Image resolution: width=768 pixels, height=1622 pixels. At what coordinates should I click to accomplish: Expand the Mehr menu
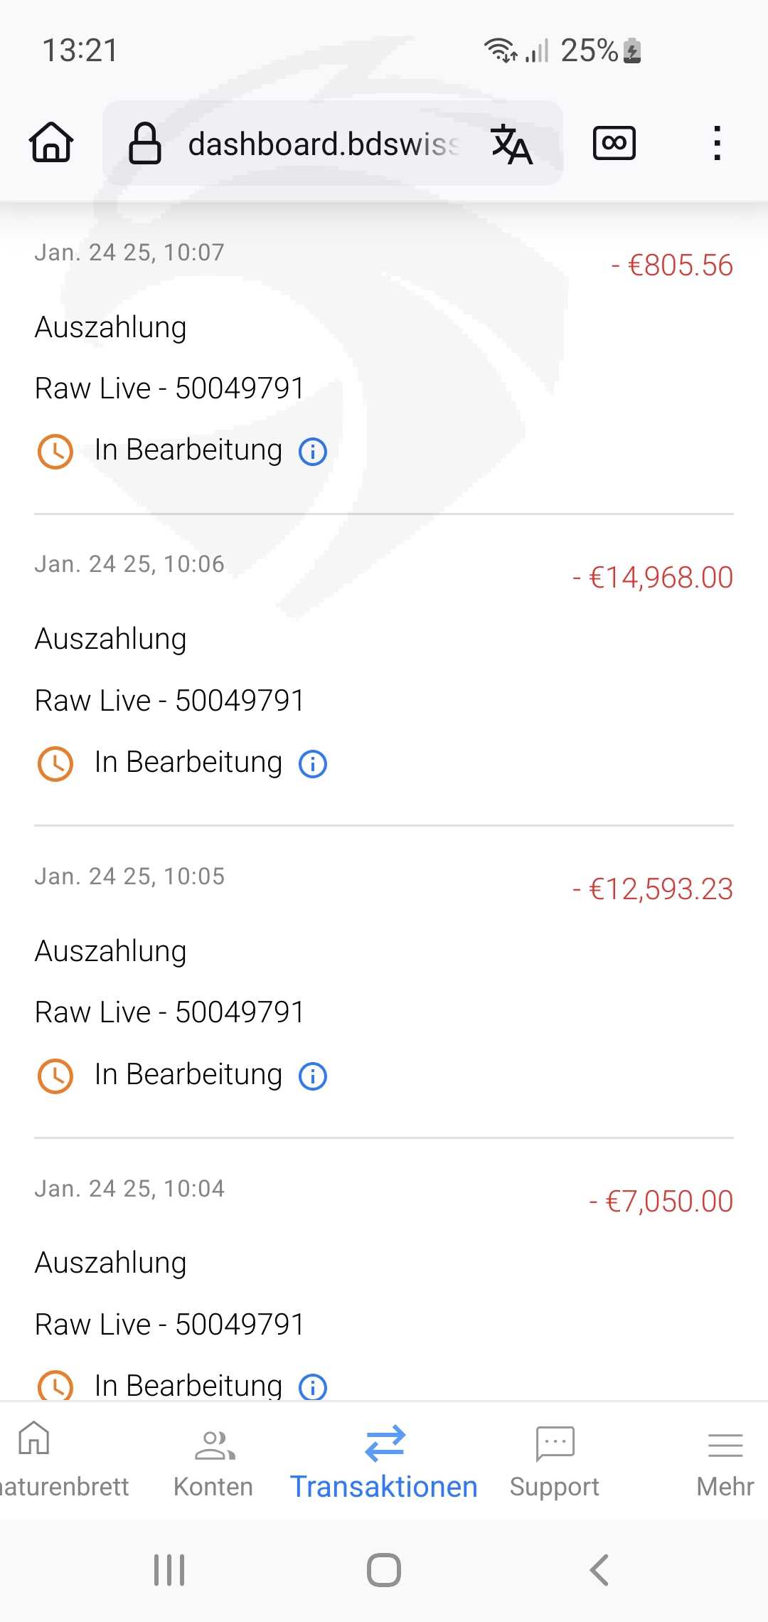click(725, 1460)
